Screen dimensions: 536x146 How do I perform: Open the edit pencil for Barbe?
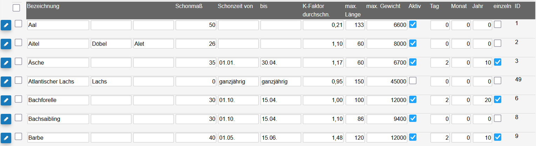click(x=6, y=138)
